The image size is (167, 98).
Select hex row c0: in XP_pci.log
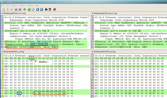tap(131, 91)
